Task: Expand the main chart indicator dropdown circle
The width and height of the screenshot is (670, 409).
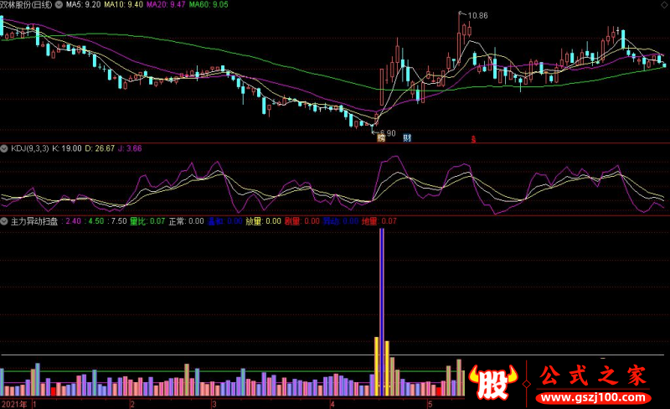Action: tap(59, 5)
